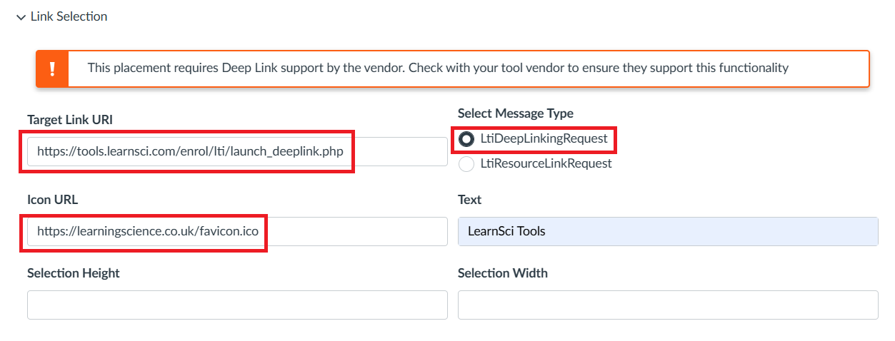The width and height of the screenshot is (895, 341).
Task: Click the Selection Width field label
Action: pos(502,273)
